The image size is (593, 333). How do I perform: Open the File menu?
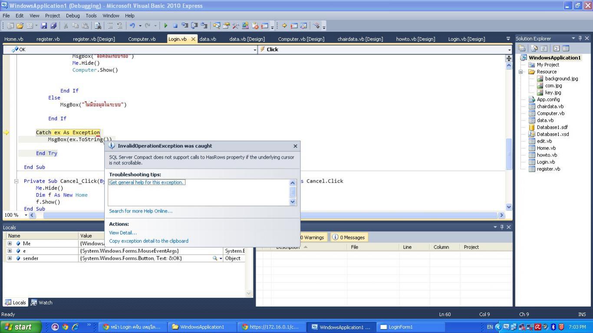pyautogui.click(x=6, y=16)
